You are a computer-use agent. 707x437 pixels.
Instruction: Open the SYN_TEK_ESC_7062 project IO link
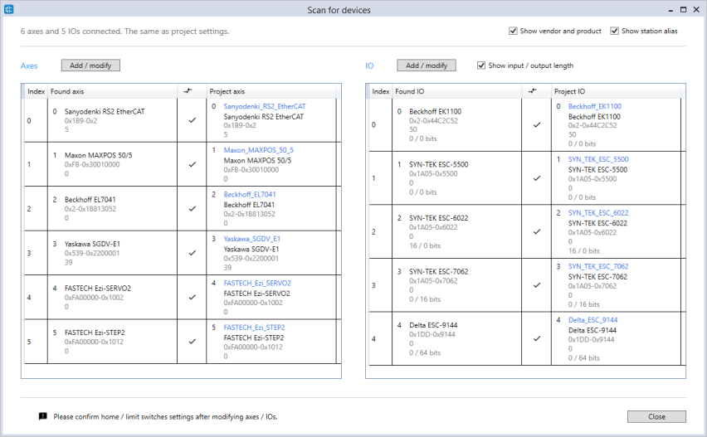[x=598, y=266]
